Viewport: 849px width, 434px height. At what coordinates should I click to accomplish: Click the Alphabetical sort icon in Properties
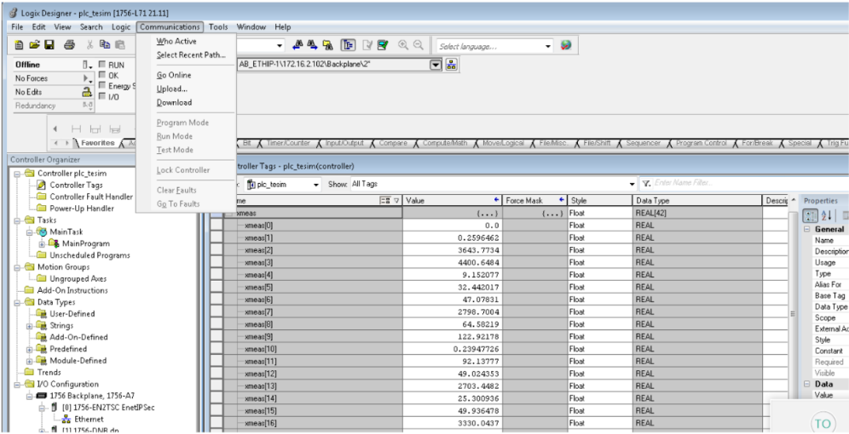click(x=826, y=215)
